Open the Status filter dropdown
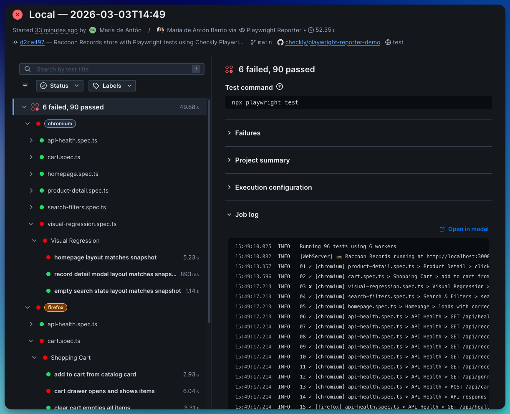Viewport: 510px width, 414px height. pos(59,86)
